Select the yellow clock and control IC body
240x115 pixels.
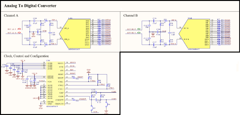tap(56, 83)
